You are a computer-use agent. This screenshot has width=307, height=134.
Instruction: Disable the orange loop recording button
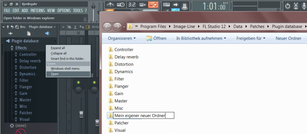pos(153,4)
